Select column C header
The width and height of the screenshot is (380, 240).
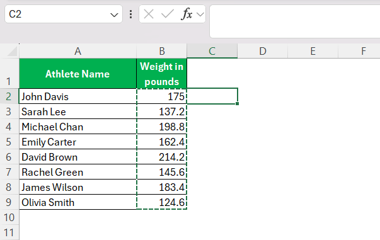[212, 51]
